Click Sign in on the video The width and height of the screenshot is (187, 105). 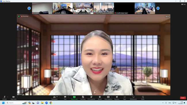tap(167, 16)
